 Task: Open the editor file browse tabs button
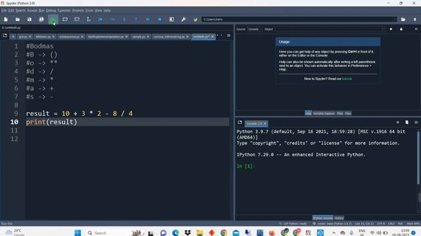5,35
